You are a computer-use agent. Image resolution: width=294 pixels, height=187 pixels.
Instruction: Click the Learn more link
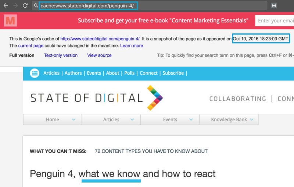132,46
